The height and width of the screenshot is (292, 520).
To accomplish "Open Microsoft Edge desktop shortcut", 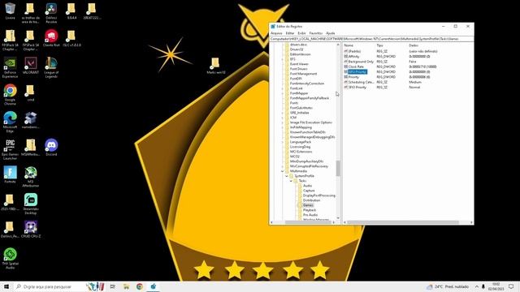I will (x=10, y=122).
